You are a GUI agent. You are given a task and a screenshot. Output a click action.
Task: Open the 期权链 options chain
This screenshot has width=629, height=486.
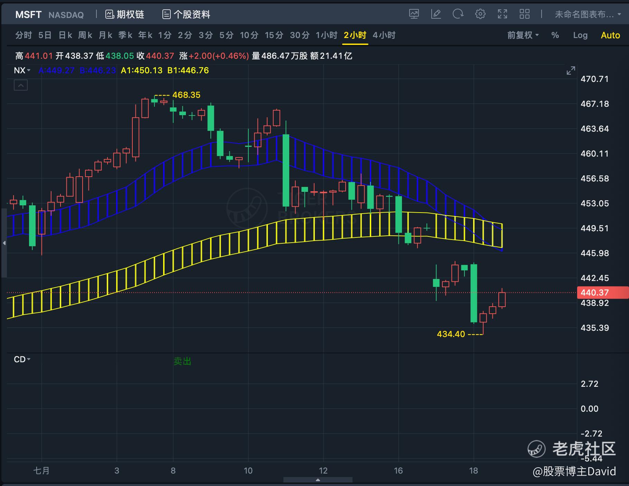pyautogui.click(x=124, y=14)
